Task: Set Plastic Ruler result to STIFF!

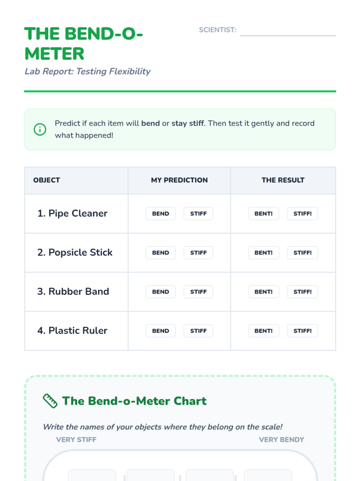Action: (x=302, y=331)
